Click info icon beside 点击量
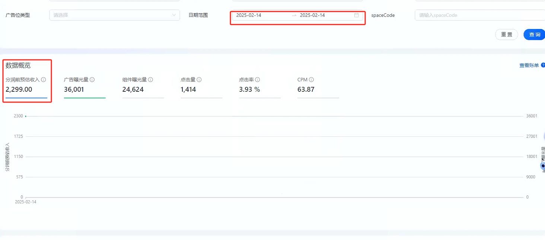This screenshot has height=240, width=545. click(x=199, y=80)
